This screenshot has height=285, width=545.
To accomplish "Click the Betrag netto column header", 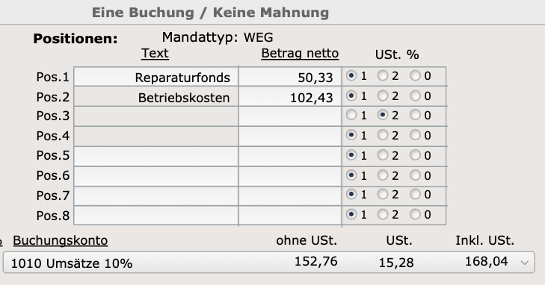I will pyautogui.click(x=300, y=54).
